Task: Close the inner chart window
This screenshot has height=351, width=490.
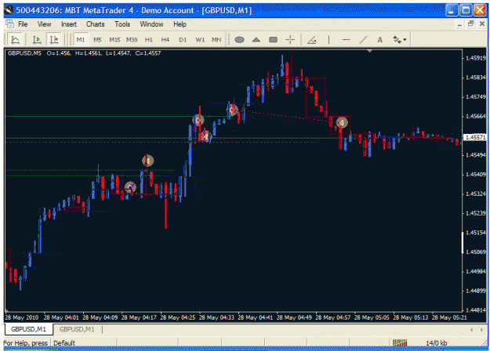Action: pyautogui.click(x=481, y=24)
